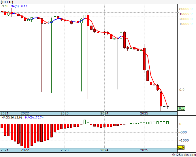Click the MACD:170.74 value label
The width and height of the screenshot is (196, 157).
(x=34, y=118)
